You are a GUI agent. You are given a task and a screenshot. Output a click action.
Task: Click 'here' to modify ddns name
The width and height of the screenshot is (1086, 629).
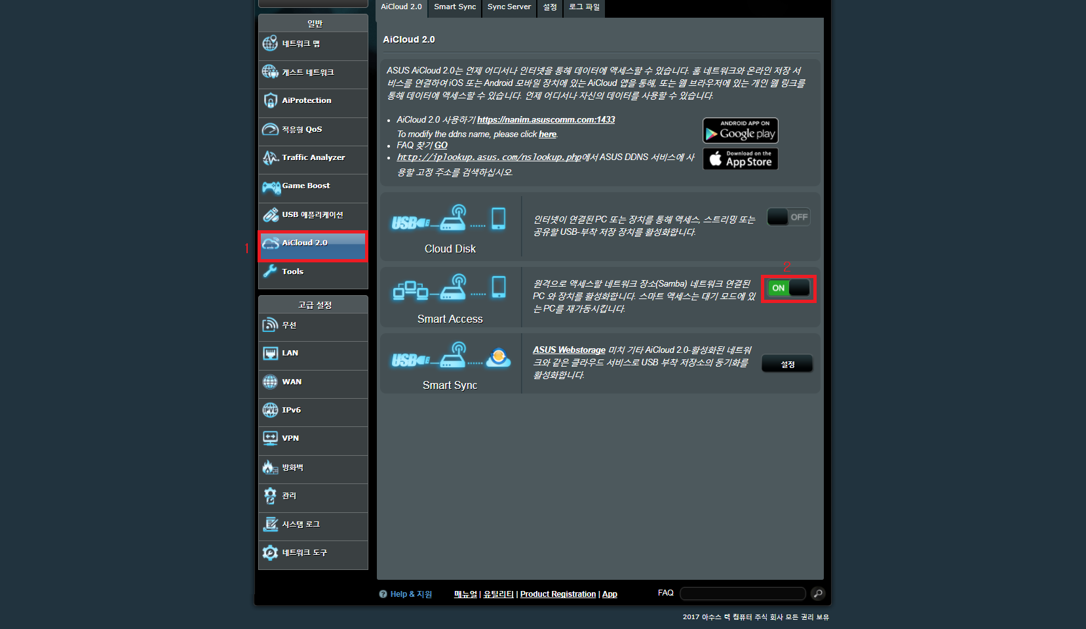(x=547, y=134)
